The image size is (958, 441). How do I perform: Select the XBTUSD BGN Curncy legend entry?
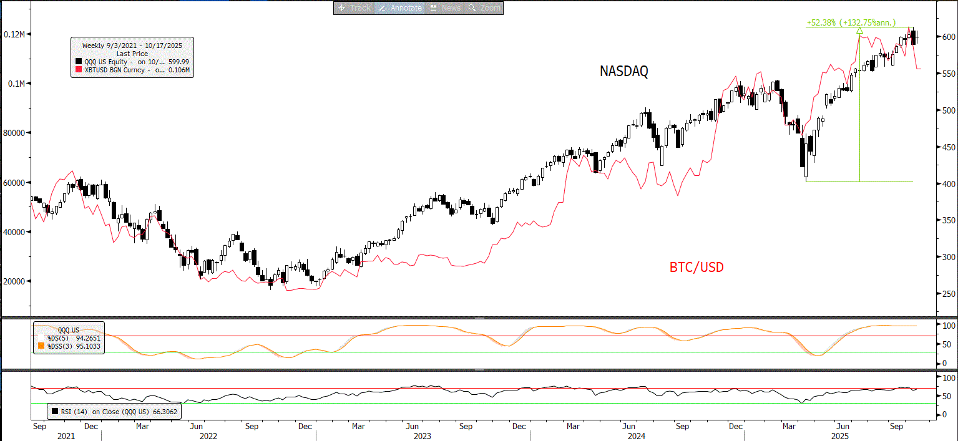pyautogui.click(x=119, y=71)
